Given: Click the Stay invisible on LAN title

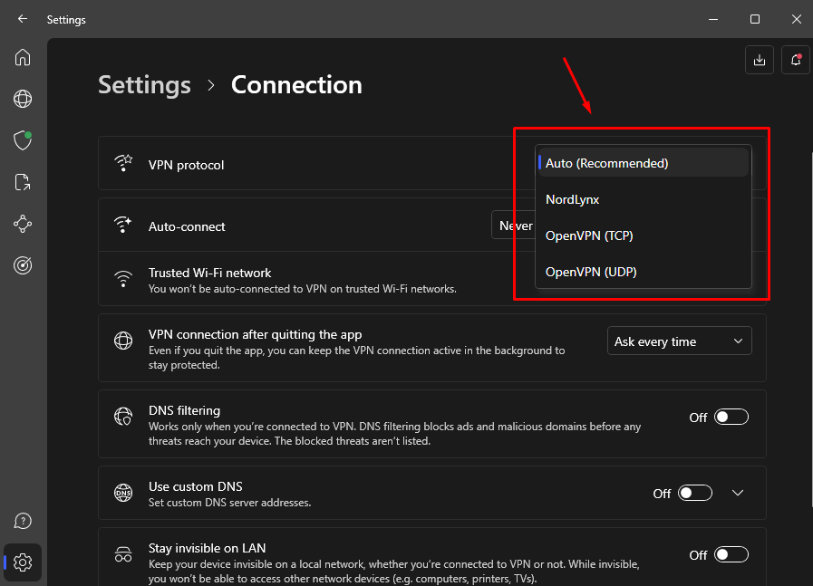Looking at the screenshot, I should pos(207,548).
